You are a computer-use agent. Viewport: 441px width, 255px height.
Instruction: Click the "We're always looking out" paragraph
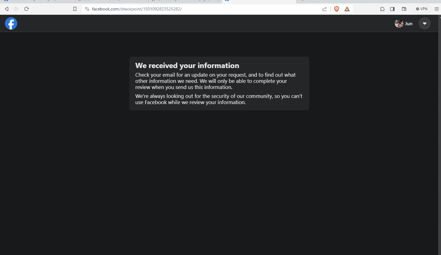(x=219, y=99)
